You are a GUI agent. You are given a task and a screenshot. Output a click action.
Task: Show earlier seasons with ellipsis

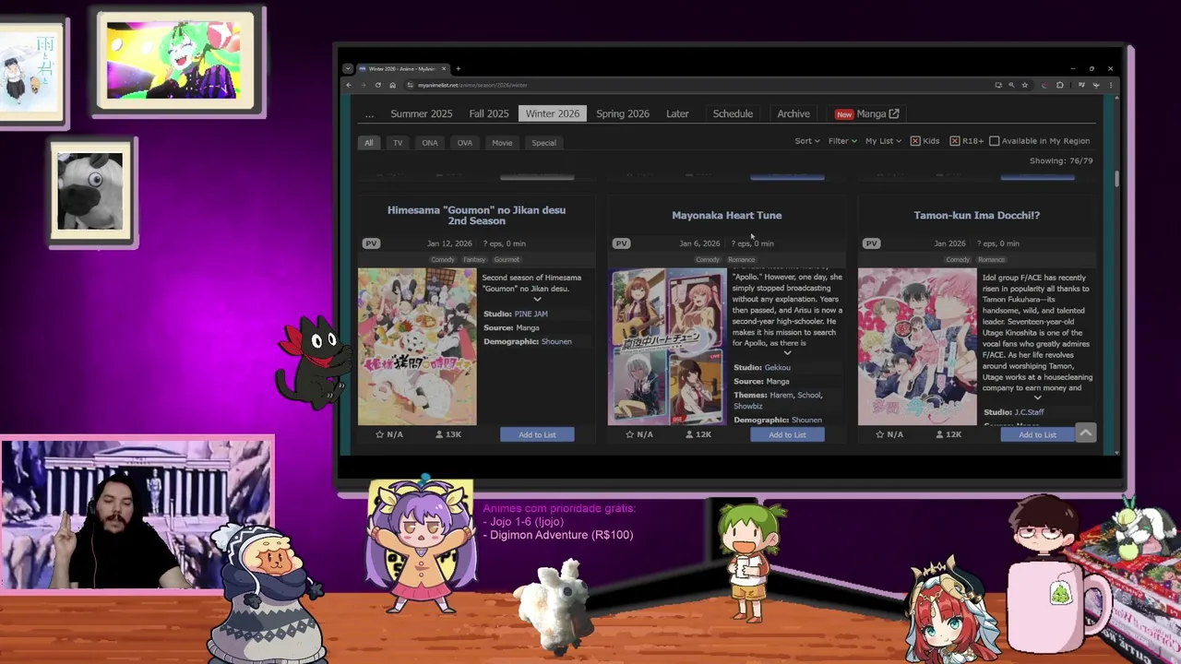(x=369, y=113)
